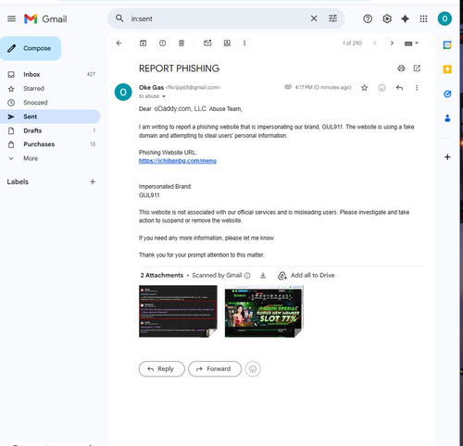Go to the newer conversation arrow
Image resolution: width=463 pixels, height=446 pixels.
click(x=375, y=43)
